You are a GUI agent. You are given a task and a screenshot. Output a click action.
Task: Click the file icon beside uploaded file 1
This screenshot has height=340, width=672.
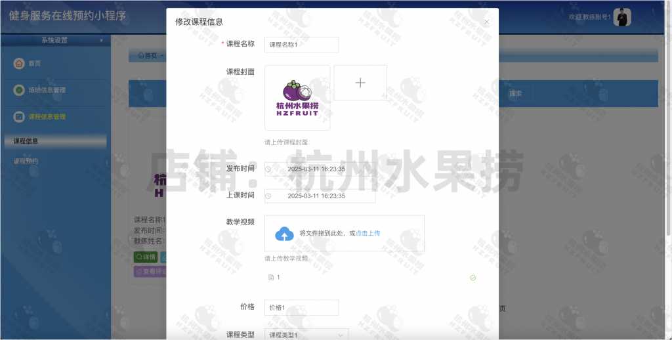271,278
